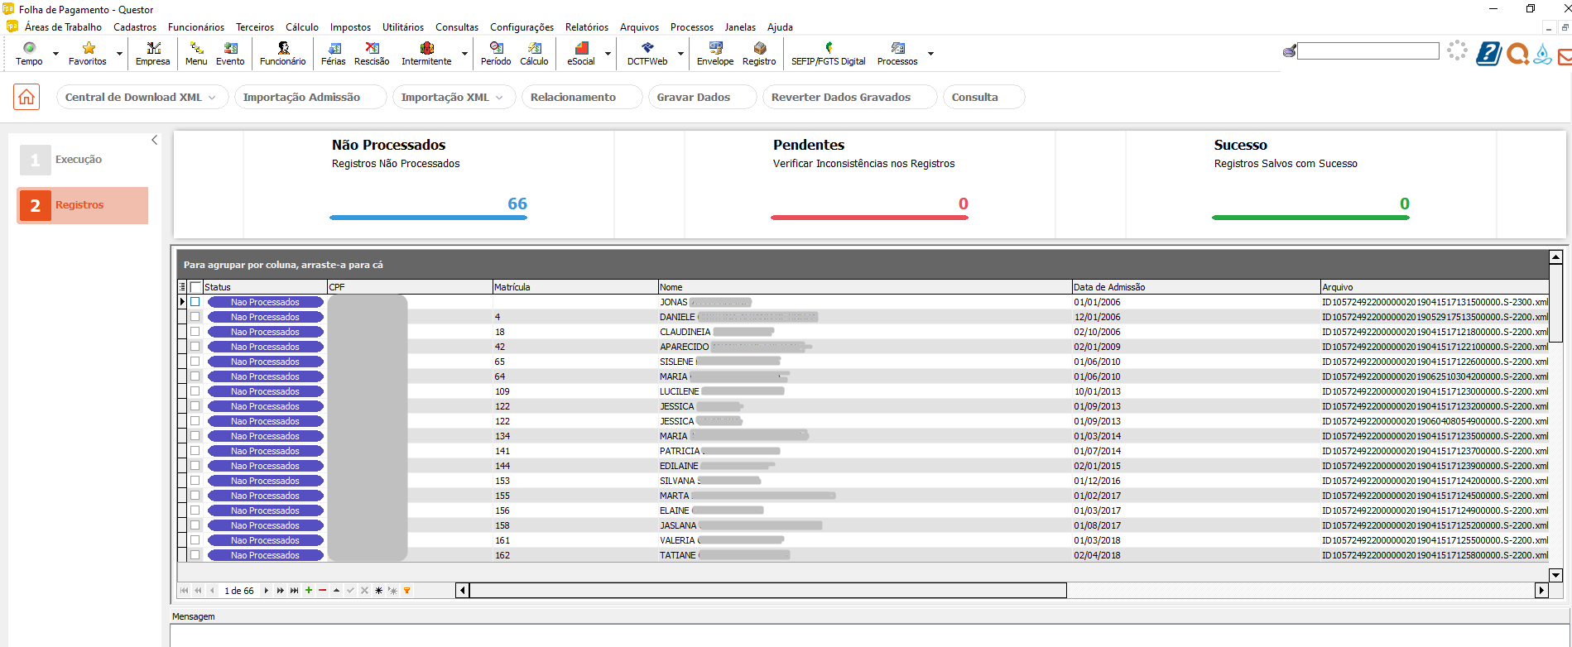Collapse the left steps panel chevron
Screen dimensions: 1572x647
[154, 140]
